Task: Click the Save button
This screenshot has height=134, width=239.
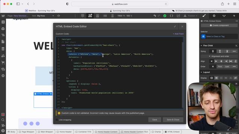Action: coord(155,120)
